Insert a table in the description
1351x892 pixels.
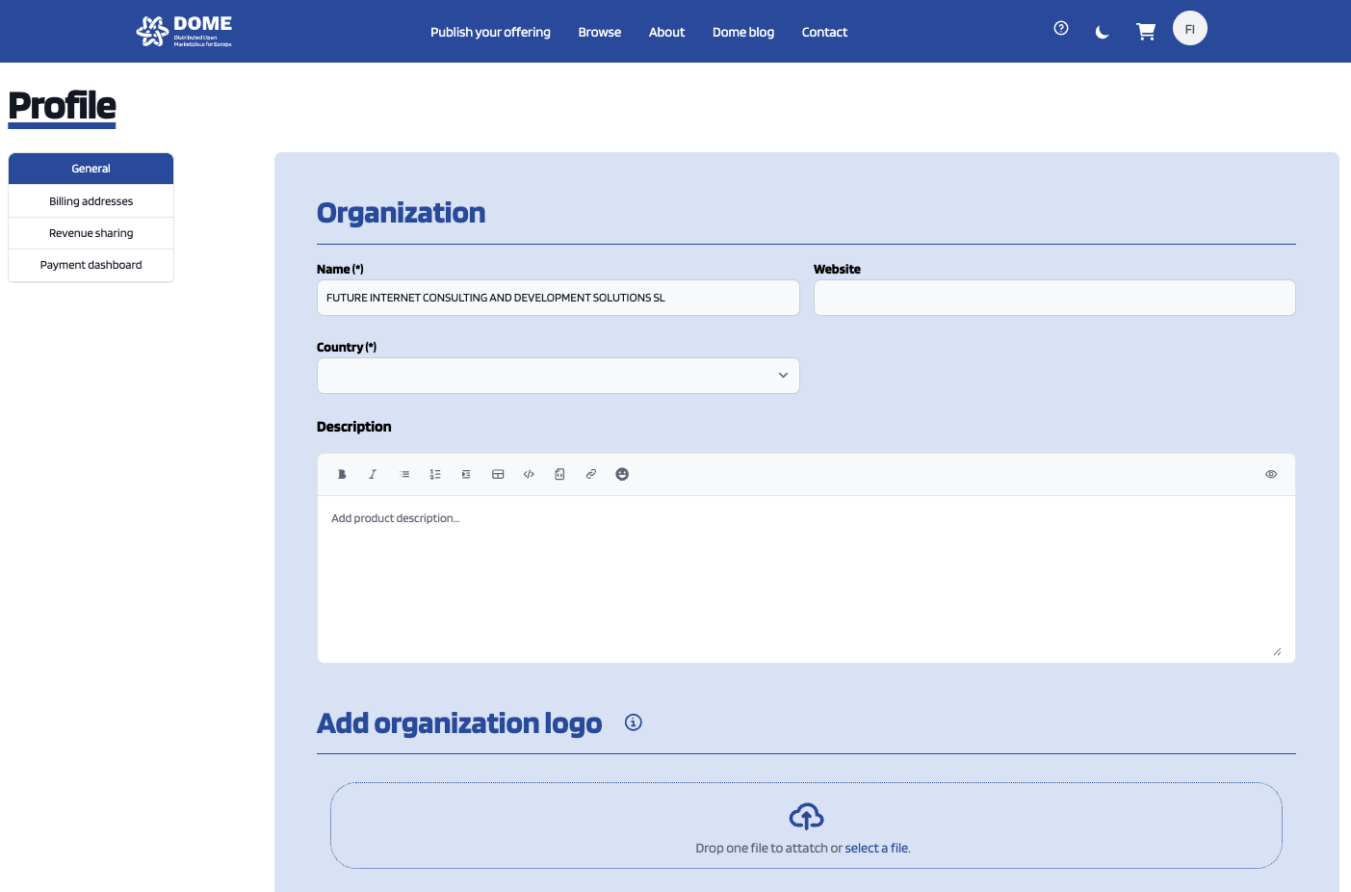coord(498,474)
